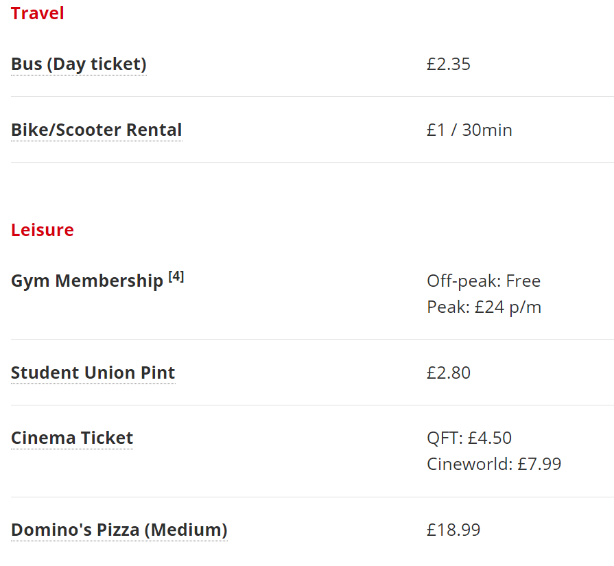Click the word Bus in the first link
Image resolution: width=614 pixels, height=566 pixels.
pyautogui.click(x=26, y=64)
